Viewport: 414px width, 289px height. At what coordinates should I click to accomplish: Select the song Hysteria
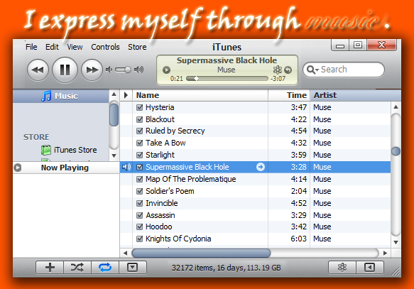tap(160, 107)
